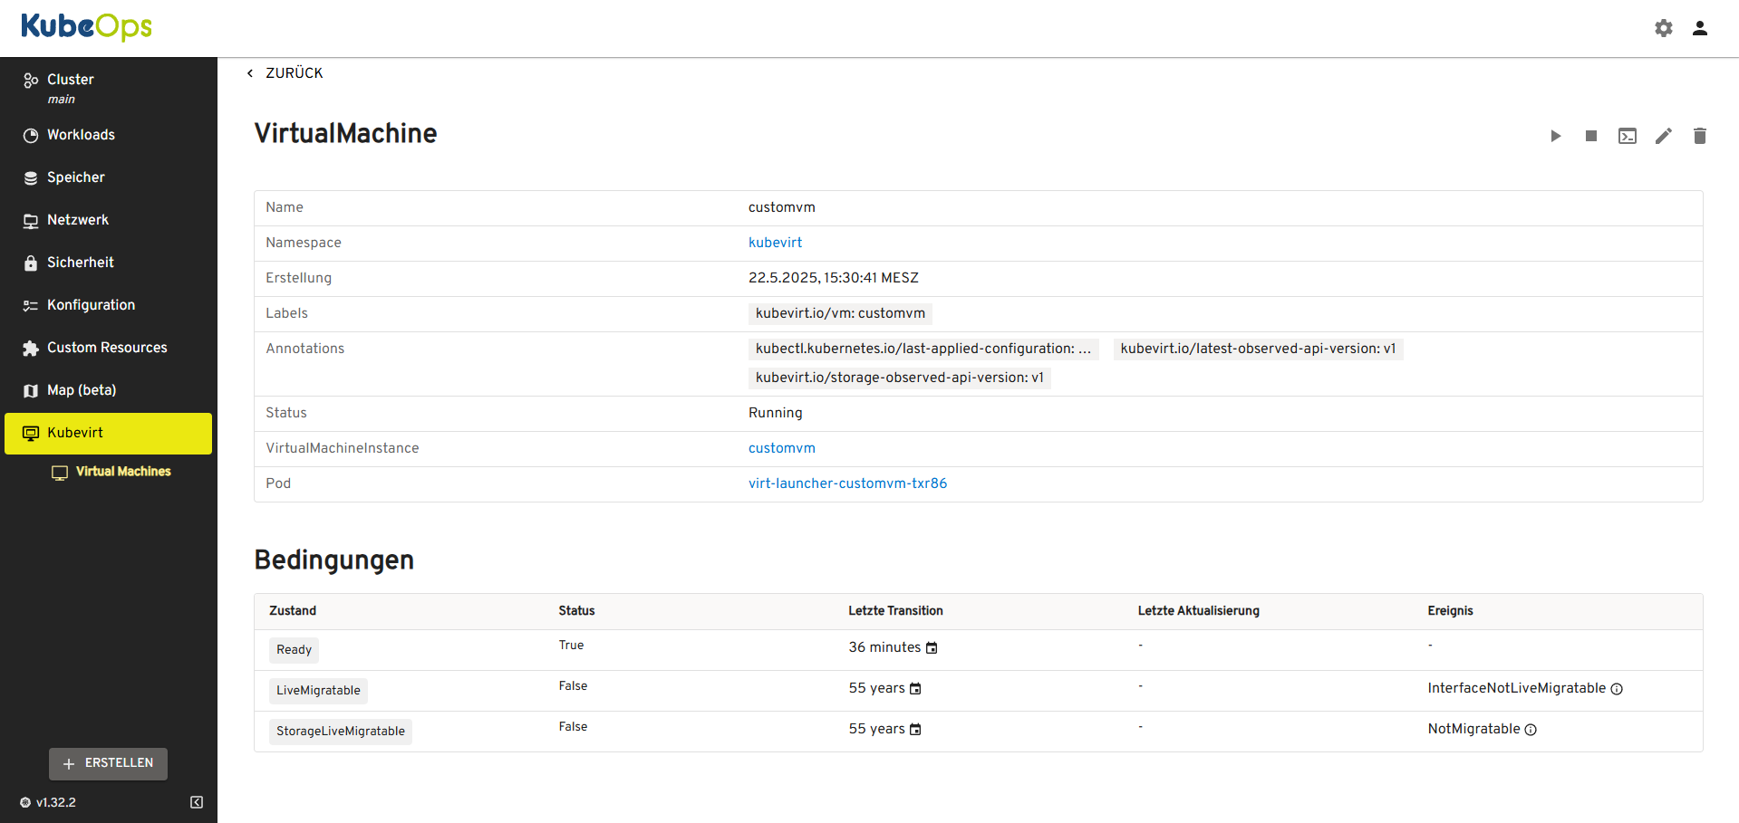Open the Custom Resources menu
The height and width of the screenshot is (823, 1739).
coord(107,348)
